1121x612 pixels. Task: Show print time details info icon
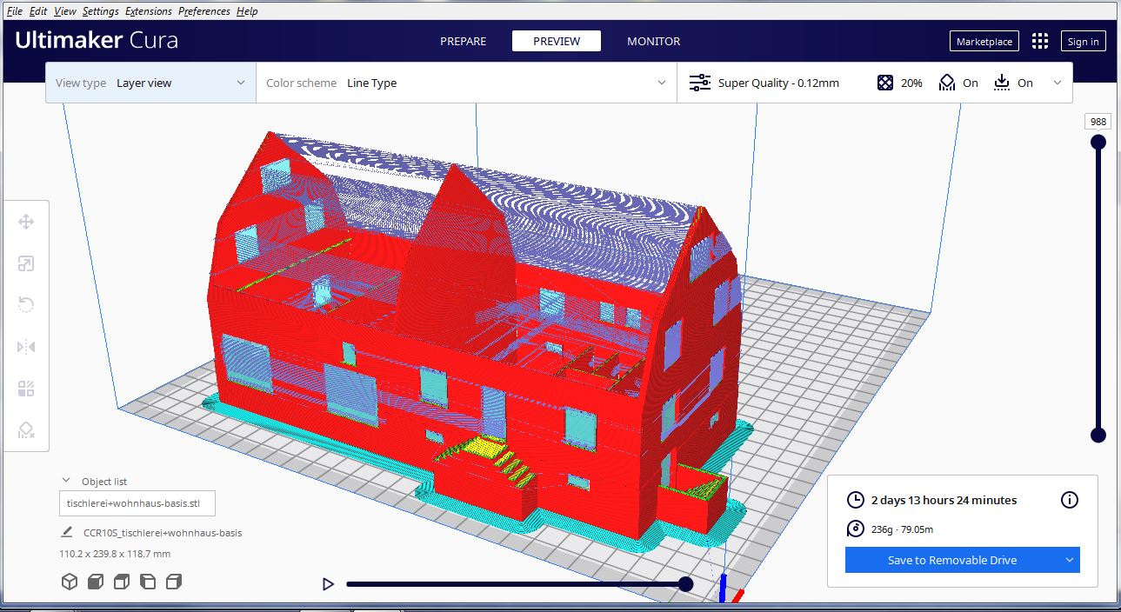[1070, 500]
